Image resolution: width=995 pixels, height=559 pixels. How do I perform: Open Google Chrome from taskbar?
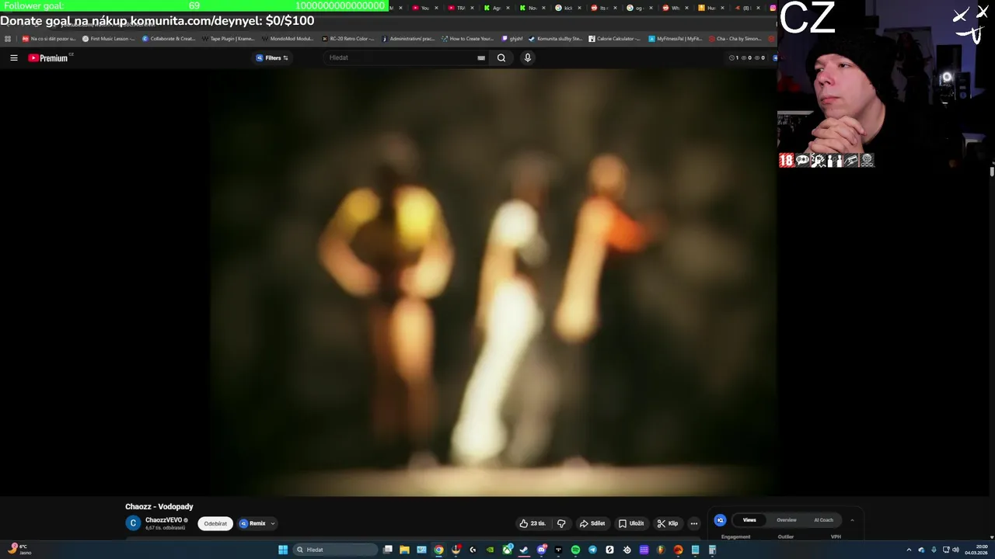(x=438, y=550)
